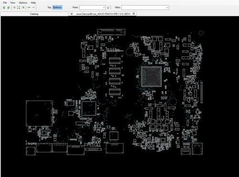Viewport: 239px width, 177px height.
Task: Switch to the Catalog tab
Action: [x=34, y=14]
